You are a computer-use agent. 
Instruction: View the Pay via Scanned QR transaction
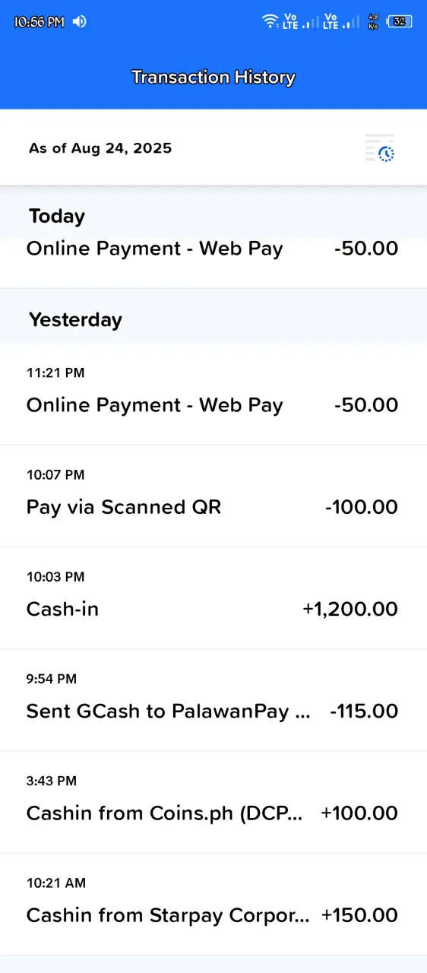tap(214, 496)
